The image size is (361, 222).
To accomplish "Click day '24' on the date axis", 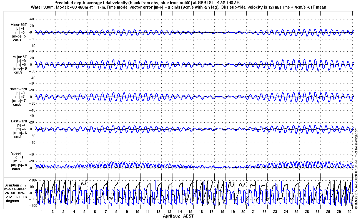I will coord(286,211).
